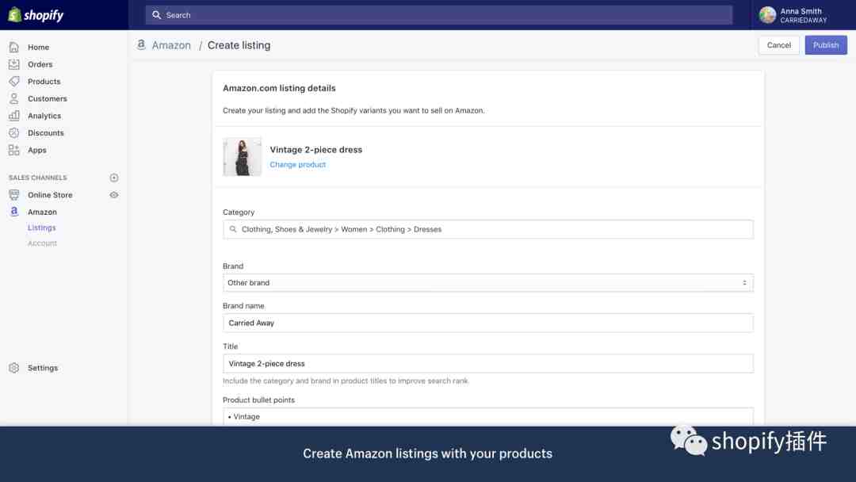Image resolution: width=856 pixels, height=482 pixels.
Task: Click the Amazon icon in breadcrumb
Action: 141,44
